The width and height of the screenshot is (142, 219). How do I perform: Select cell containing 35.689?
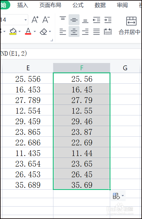click(x=28, y=185)
